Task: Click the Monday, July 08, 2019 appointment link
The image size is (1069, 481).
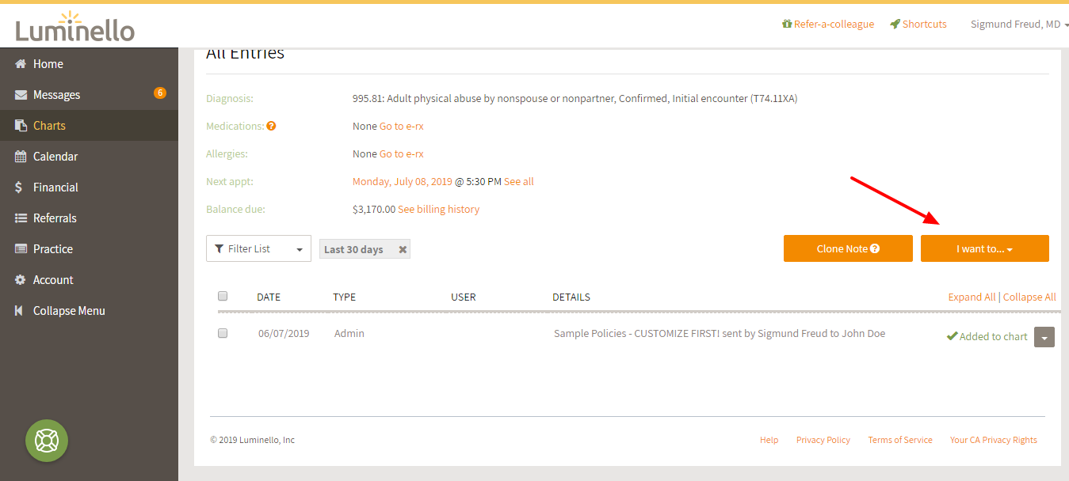Action: point(403,182)
